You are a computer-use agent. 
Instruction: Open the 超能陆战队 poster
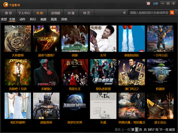click(132, 38)
